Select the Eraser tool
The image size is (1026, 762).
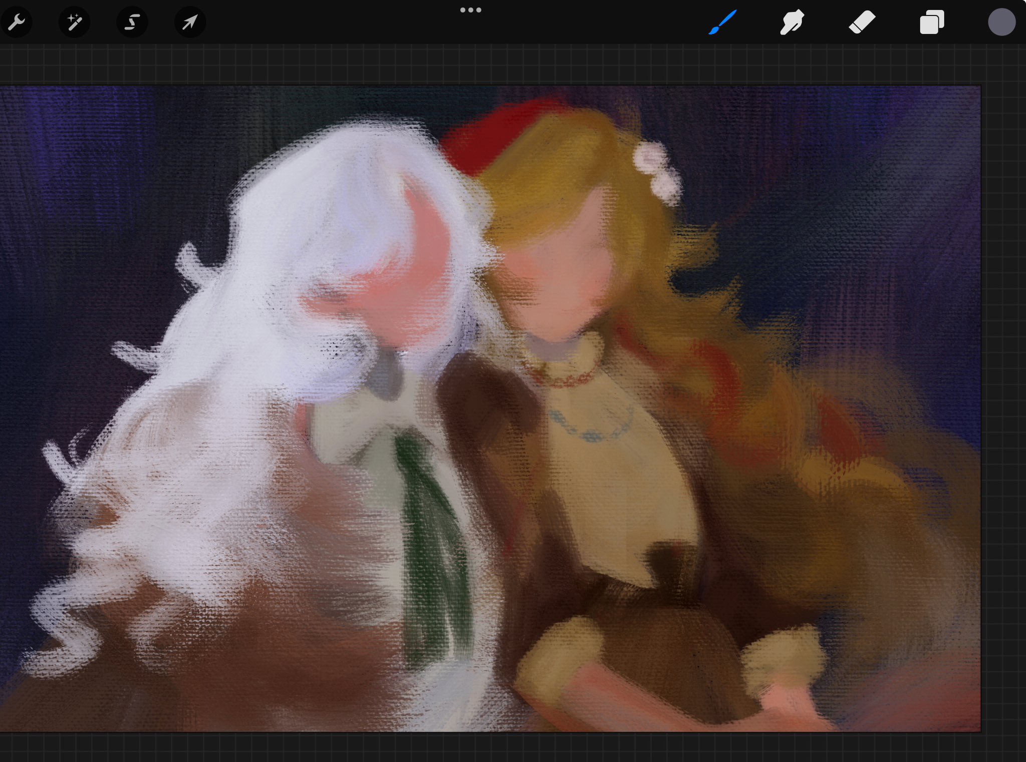pos(862,22)
